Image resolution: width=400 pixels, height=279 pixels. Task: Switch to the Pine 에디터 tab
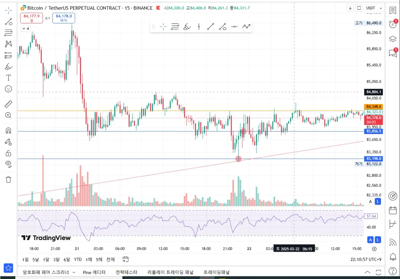pyautogui.click(x=94, y=272)
